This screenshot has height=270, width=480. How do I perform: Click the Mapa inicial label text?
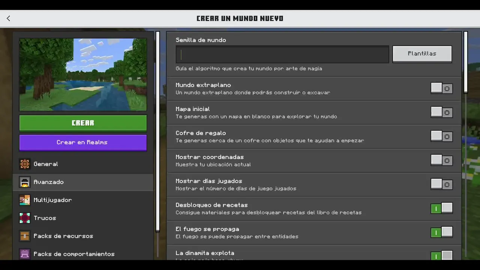193,109
